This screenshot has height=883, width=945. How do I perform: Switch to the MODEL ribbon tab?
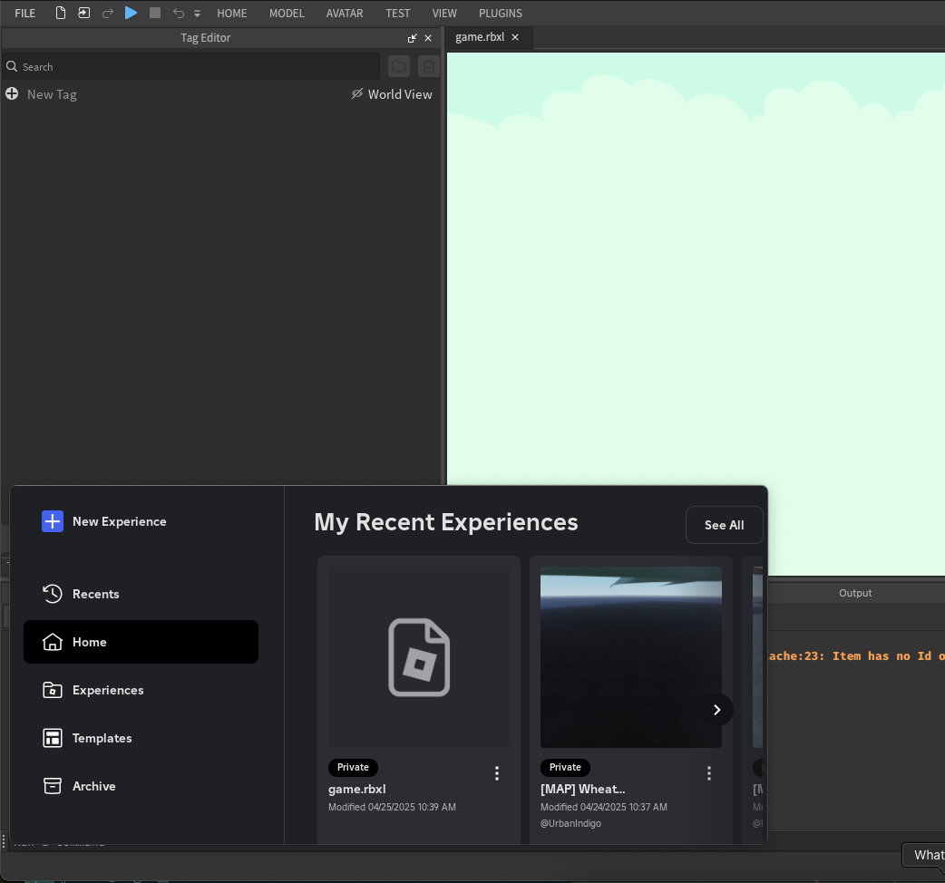tap(287, 13)
